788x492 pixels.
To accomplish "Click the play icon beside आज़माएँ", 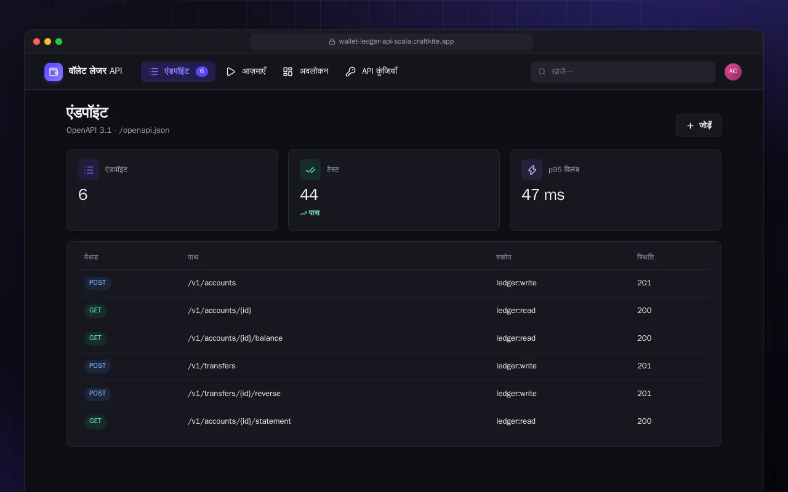I will tap(231, 72).
